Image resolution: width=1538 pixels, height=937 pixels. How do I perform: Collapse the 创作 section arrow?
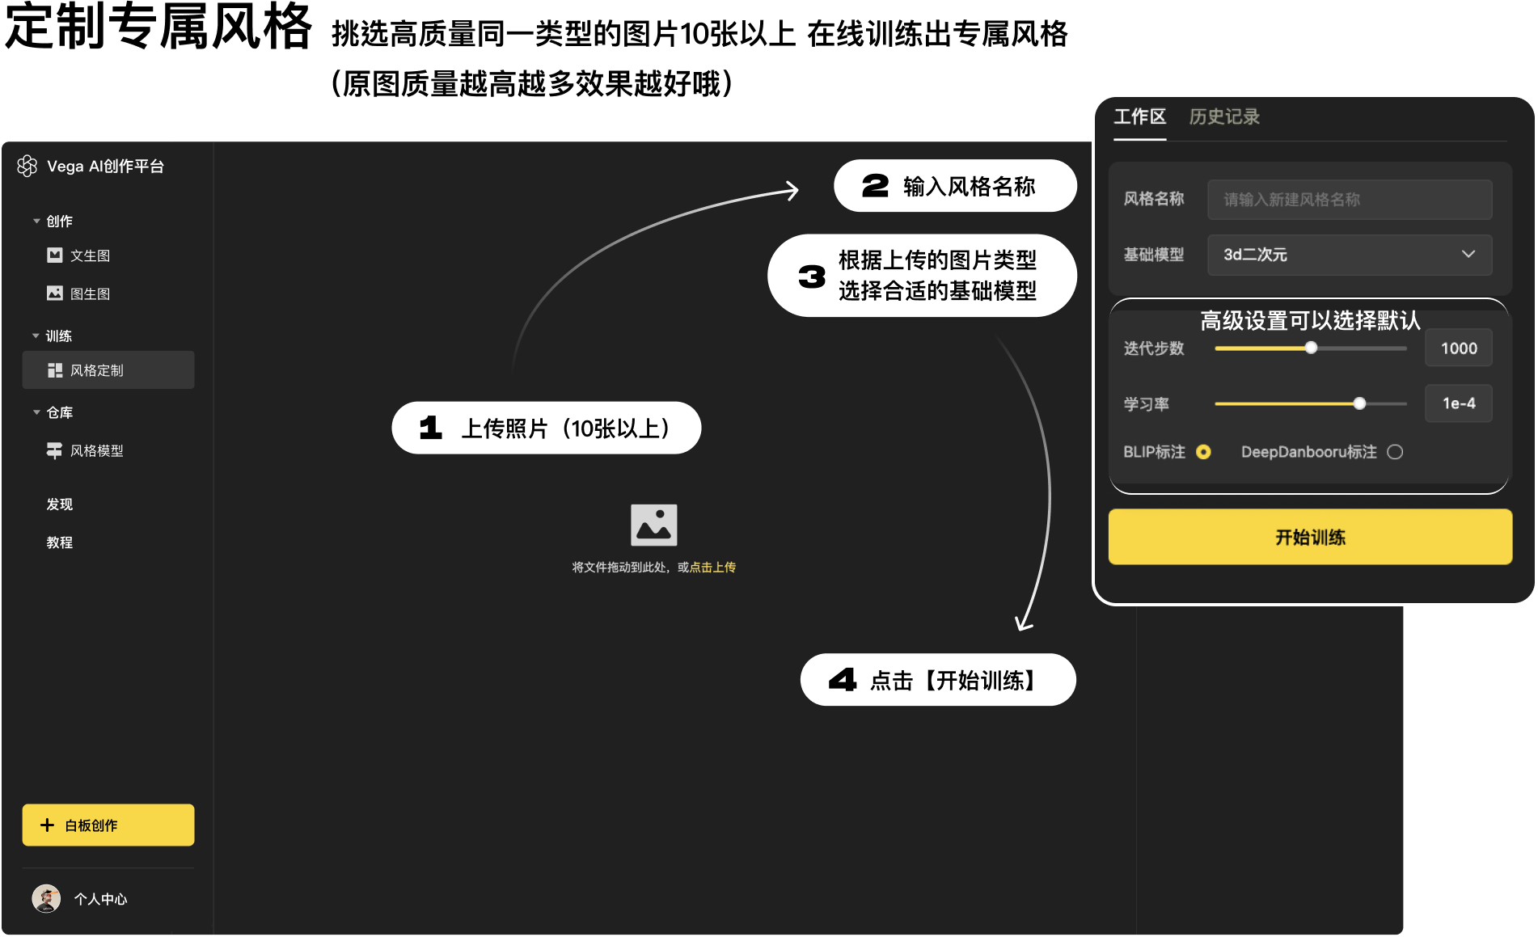click(36, 221)
